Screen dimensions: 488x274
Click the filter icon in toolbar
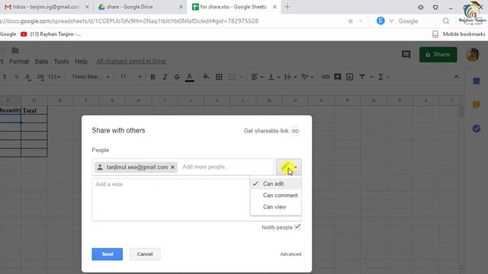tap(362, 77)
